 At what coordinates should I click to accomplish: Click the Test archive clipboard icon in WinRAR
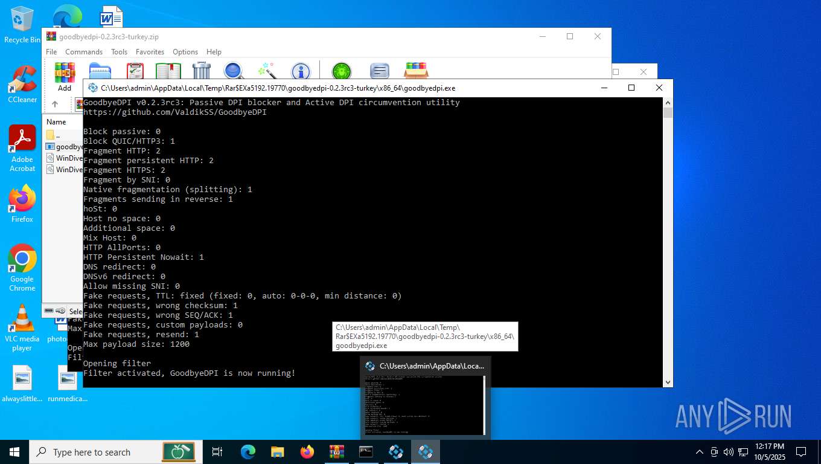point(135,71)
